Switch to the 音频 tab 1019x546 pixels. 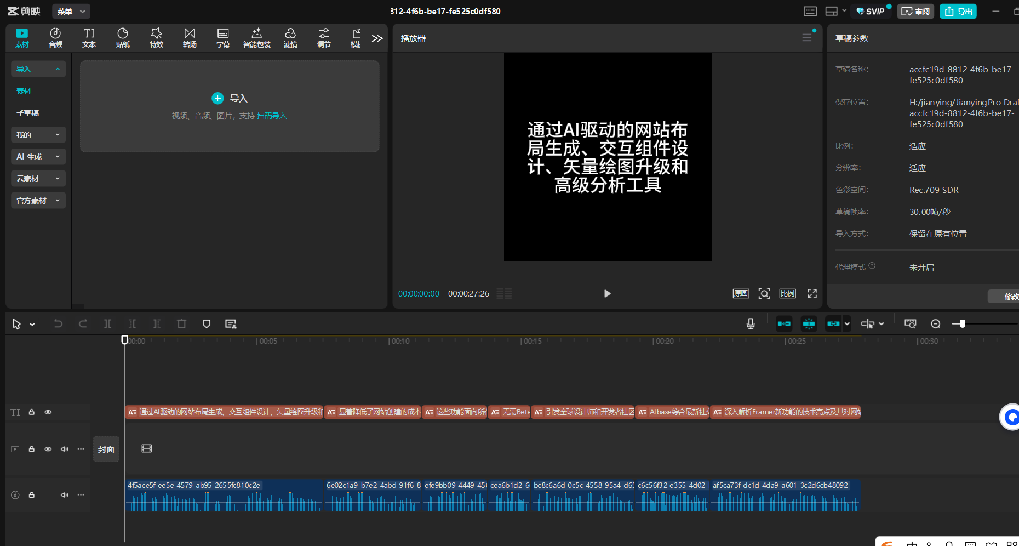pos(55,38)
